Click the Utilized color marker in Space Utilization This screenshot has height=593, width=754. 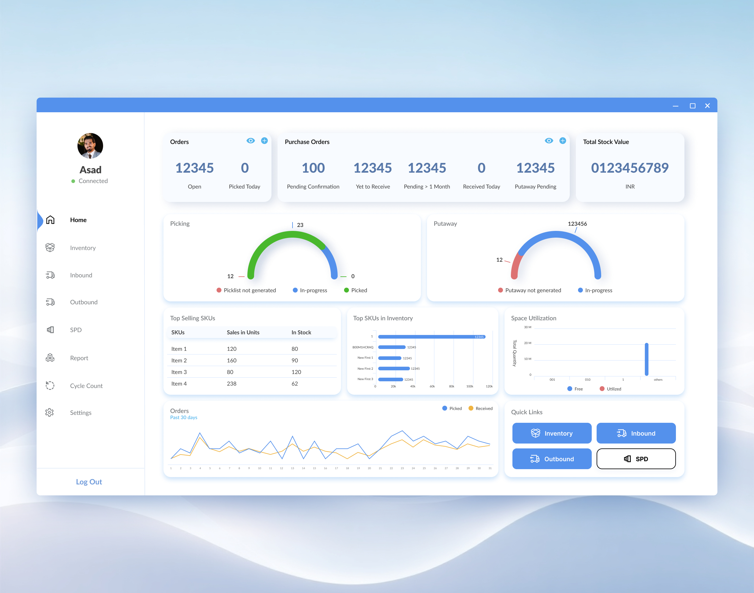coord(602,389)
